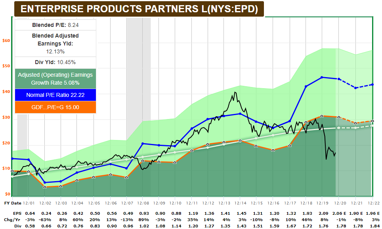The image size is (382, 229).
Task: Click the Chg/Yr value -63% for 12/02
Action: [x=46, y=220]
